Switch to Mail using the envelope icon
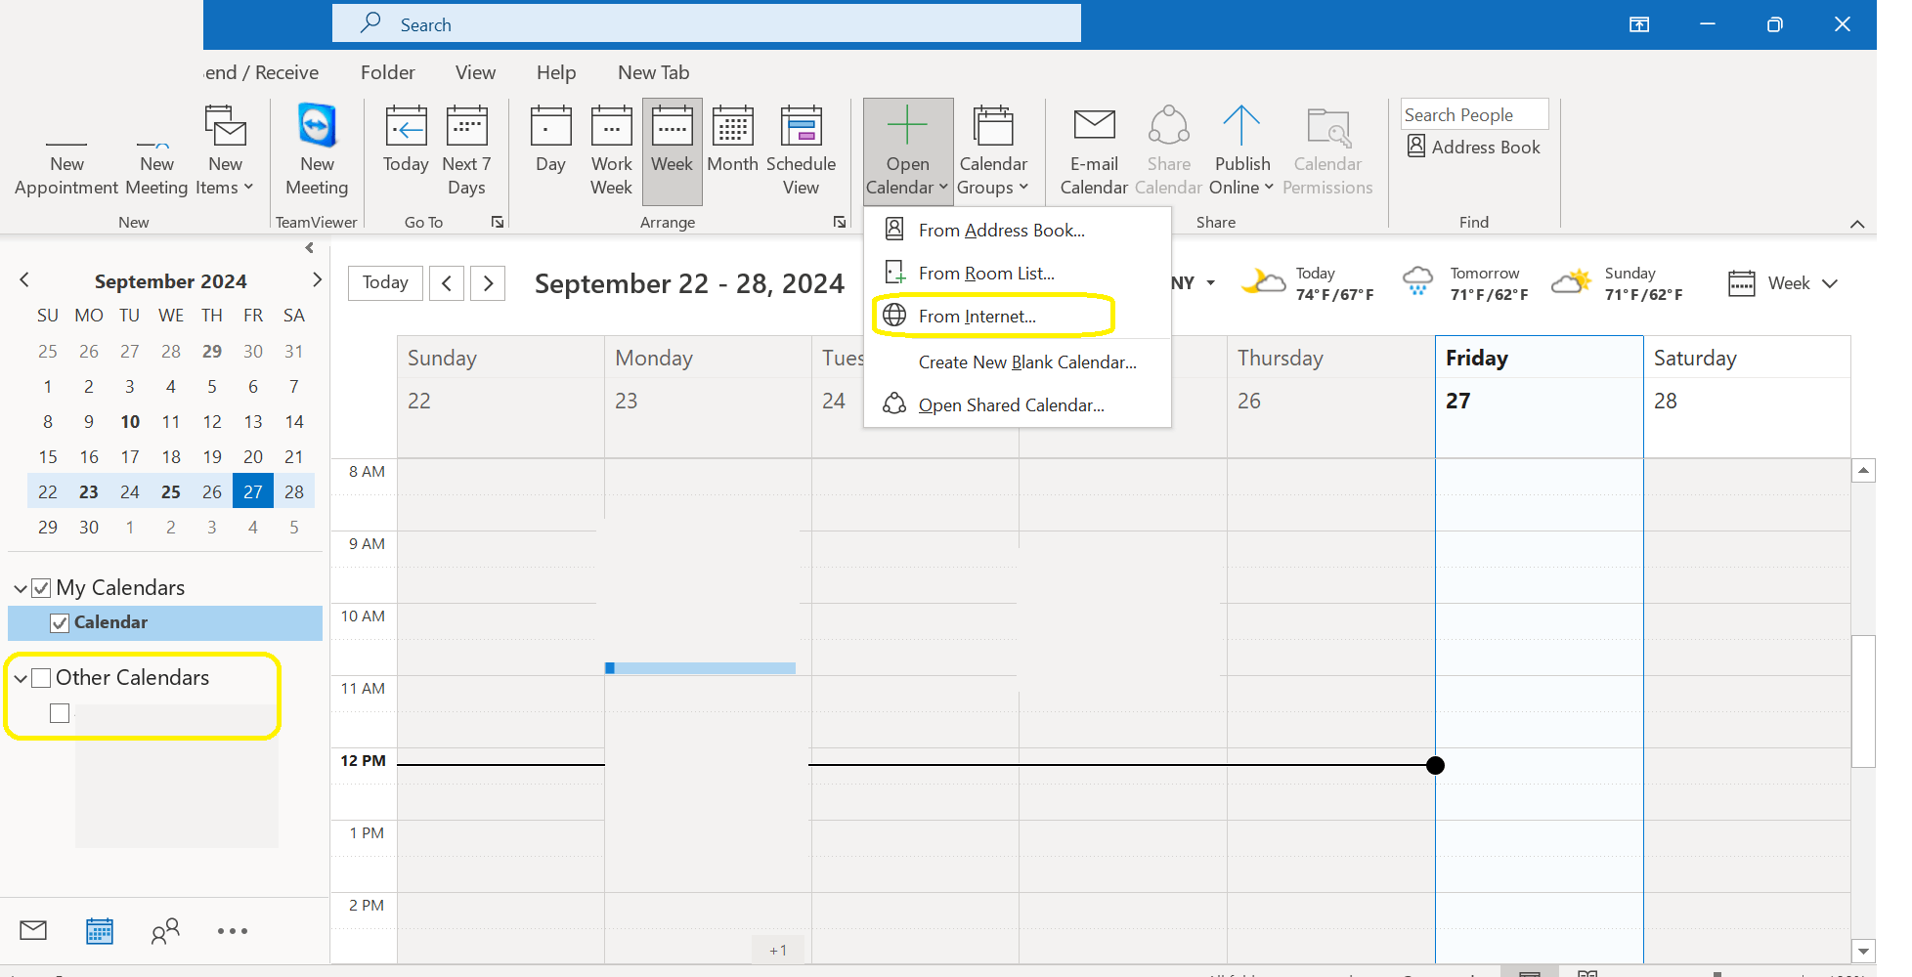This screenshot has height=977, width=1912. pos(32,931)
